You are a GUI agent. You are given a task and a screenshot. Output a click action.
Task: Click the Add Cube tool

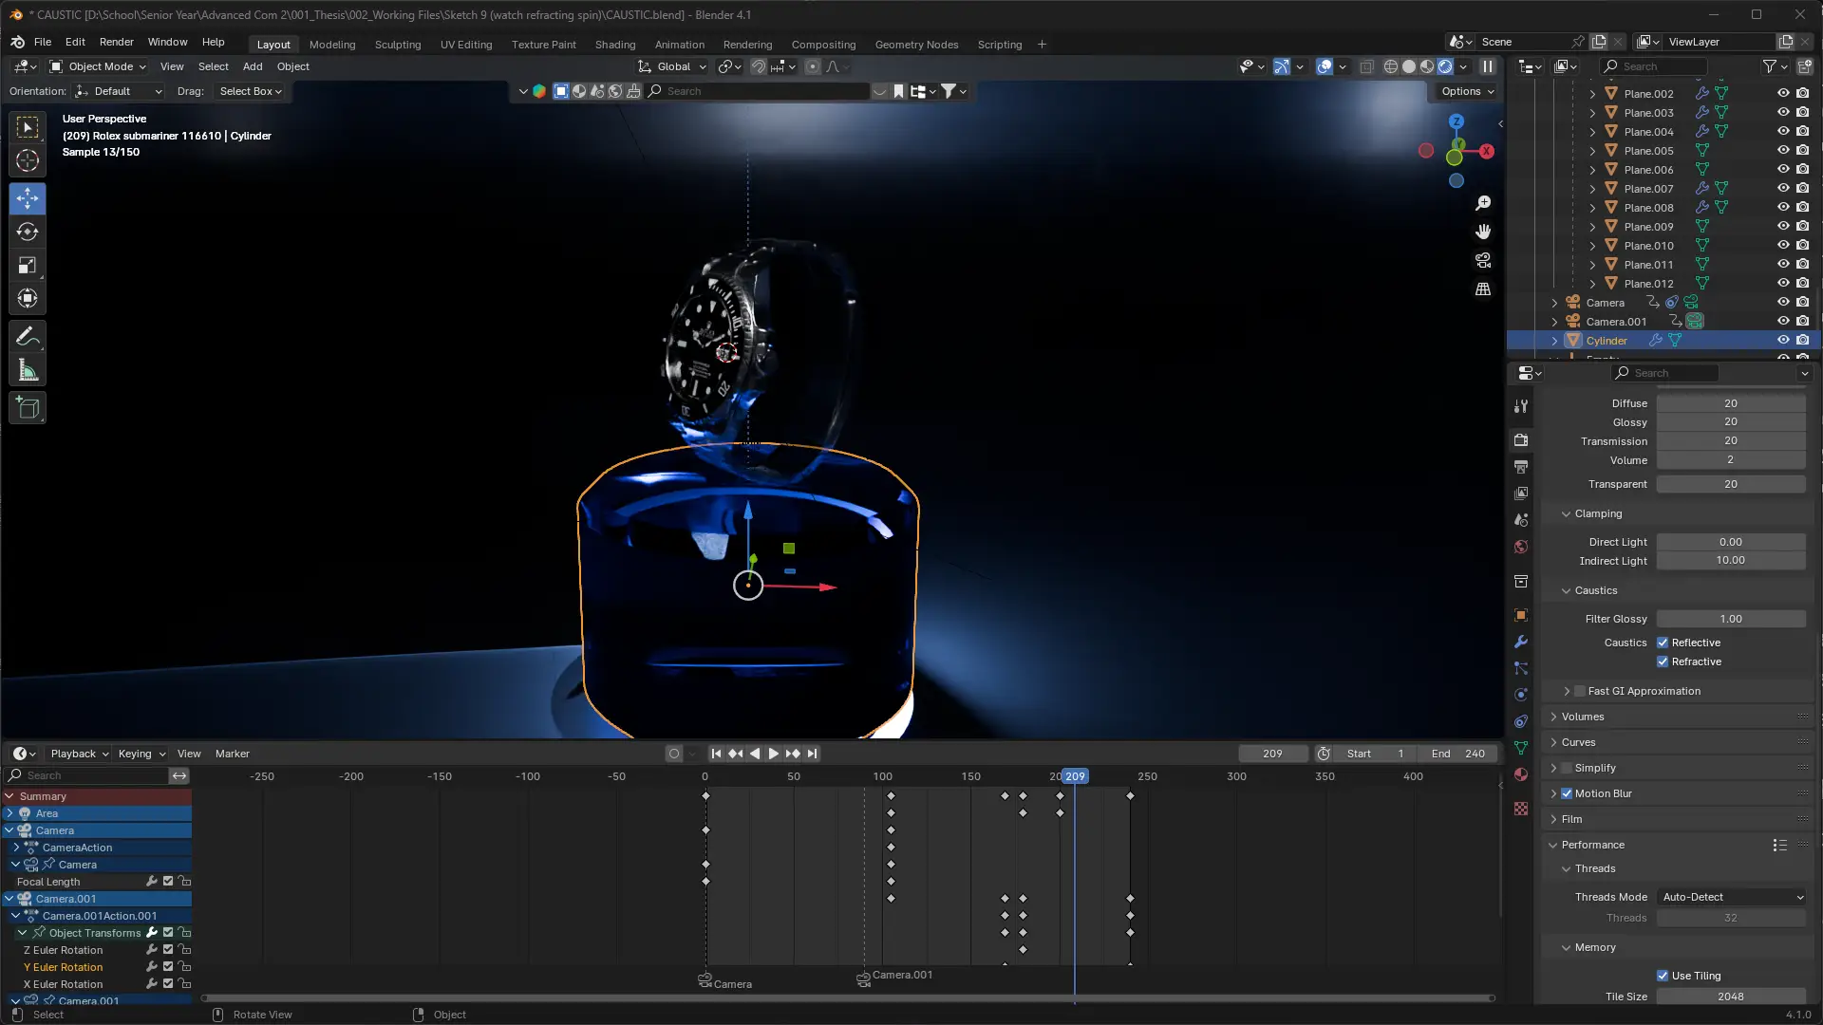point(28,409)
